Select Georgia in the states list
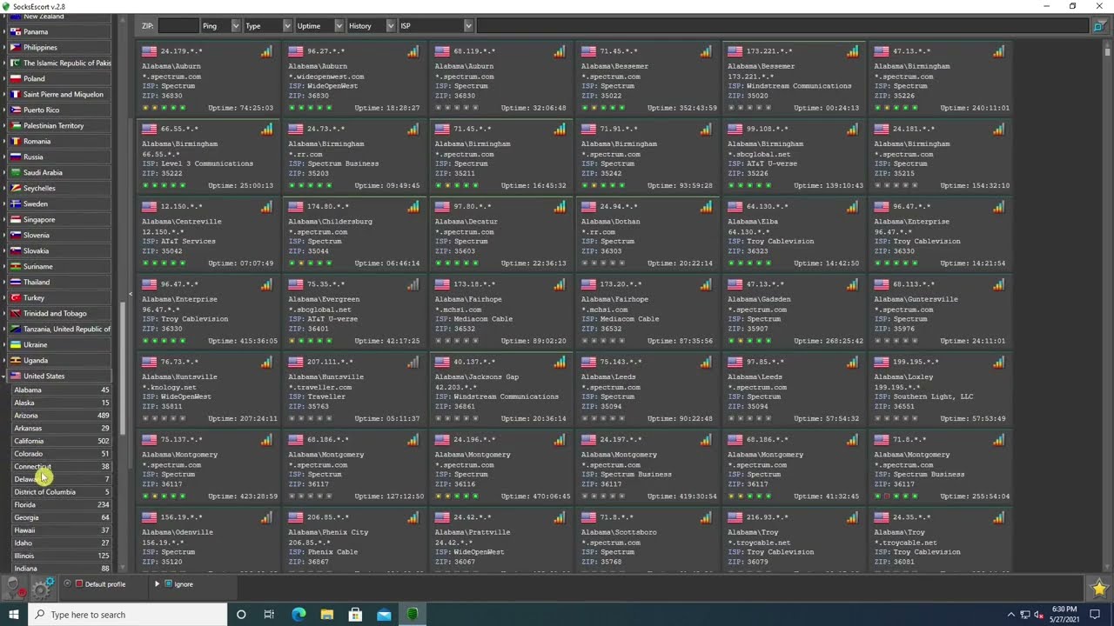This screenshot has width=1114, height=626. pos(61,517)
